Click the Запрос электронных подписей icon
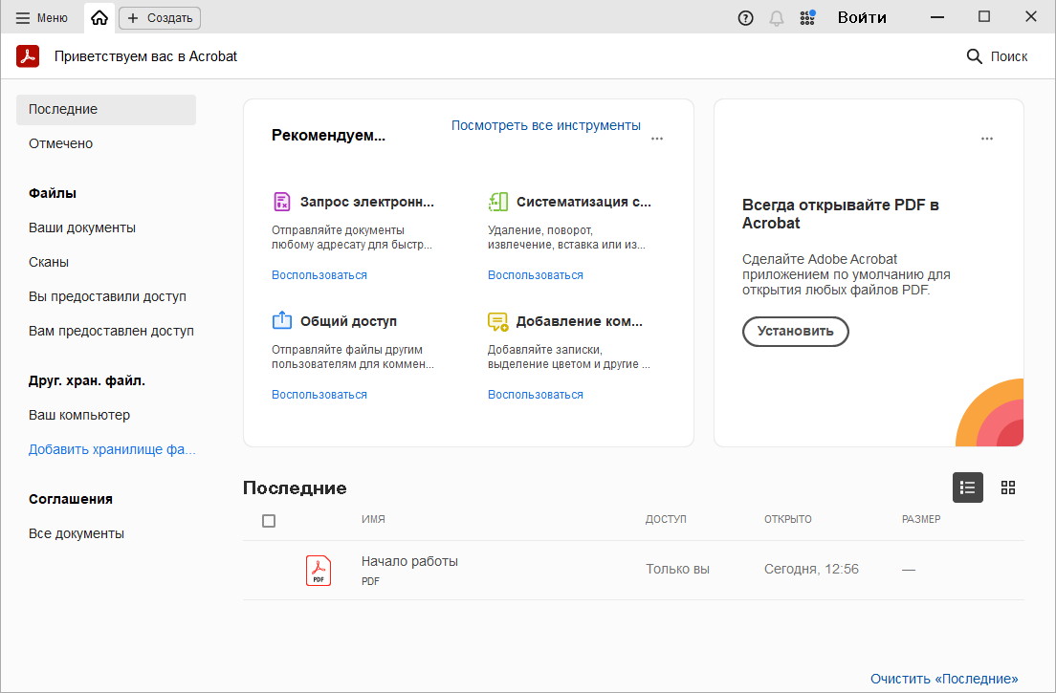This screenshot has height=693, width=1056. pyautogui.click(x=281, y=201)
